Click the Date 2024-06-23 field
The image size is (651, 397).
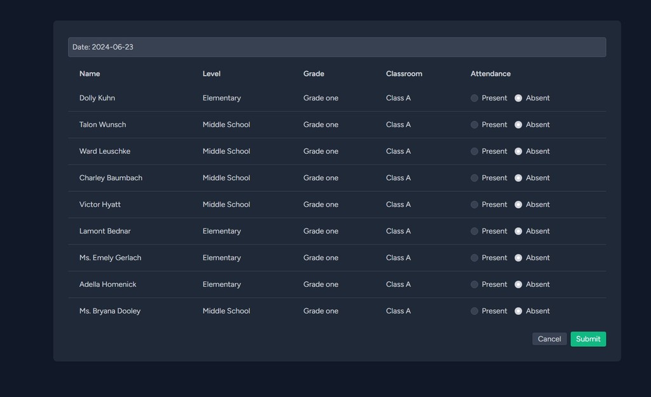coord(337,47)
